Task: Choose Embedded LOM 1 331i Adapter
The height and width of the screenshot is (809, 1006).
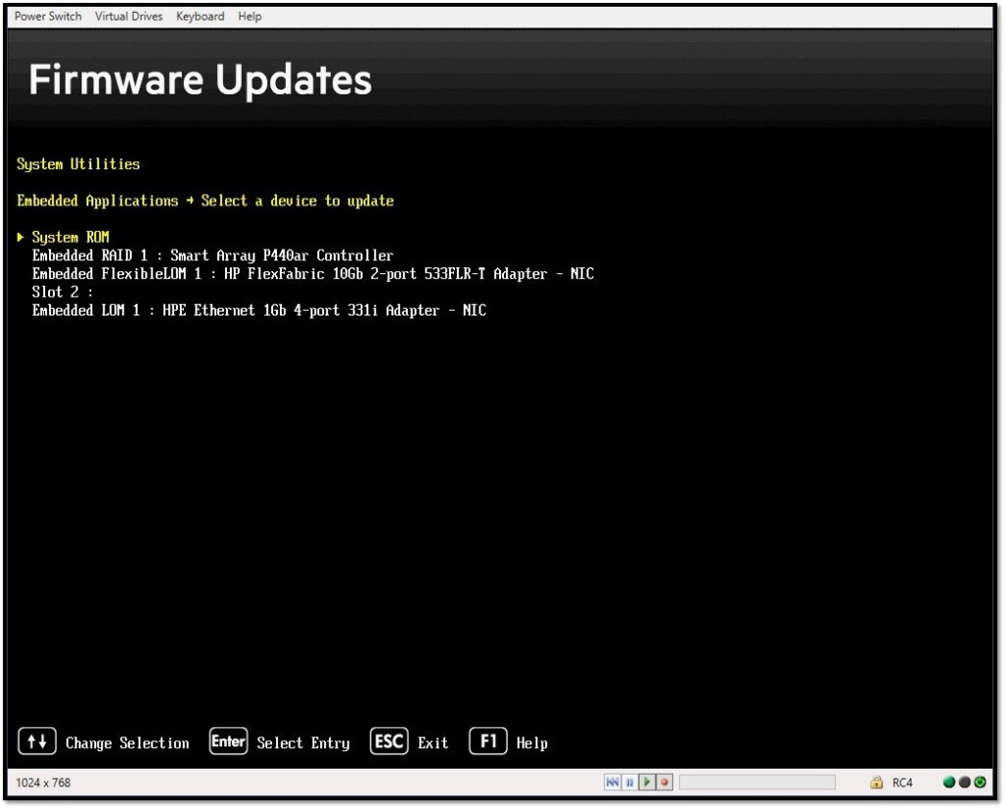Action: (x=258, y=311)
